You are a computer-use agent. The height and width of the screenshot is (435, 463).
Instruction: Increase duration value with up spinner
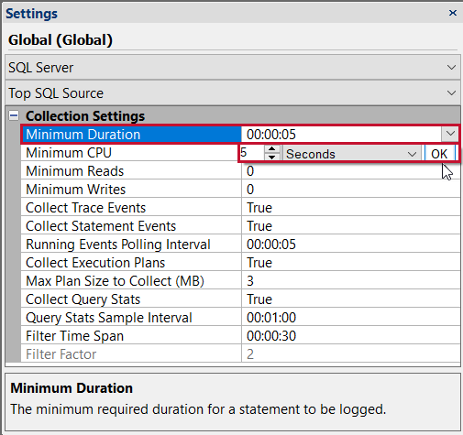click(271, 149)
